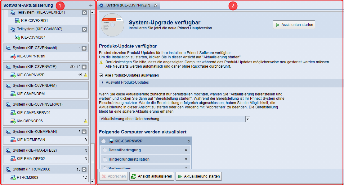The image size is (344, 185).
Task: Click update badge icon of System (KIE-KOEMPEAN)
Action: [84, 132]
